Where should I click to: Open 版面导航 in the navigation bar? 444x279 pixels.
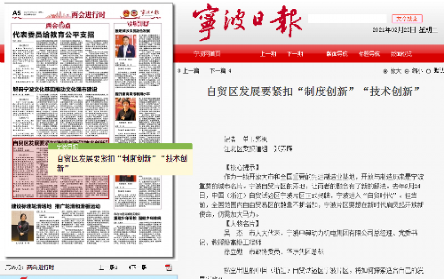337,54
